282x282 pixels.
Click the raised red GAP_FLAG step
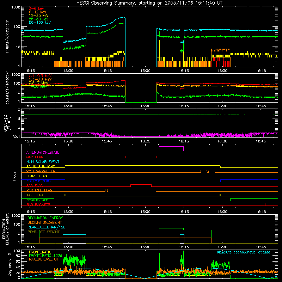[141, 156]
